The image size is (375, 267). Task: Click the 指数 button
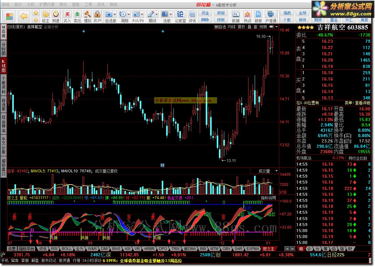click(287, 13)
